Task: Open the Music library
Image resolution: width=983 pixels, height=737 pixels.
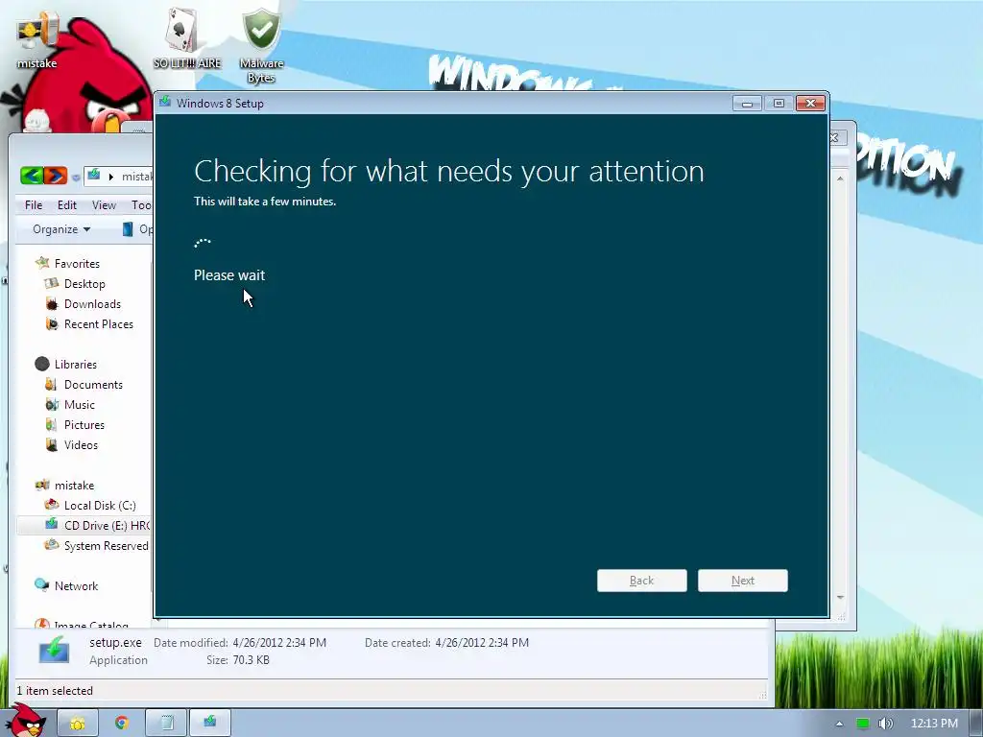Action: [x=79, y=405]
